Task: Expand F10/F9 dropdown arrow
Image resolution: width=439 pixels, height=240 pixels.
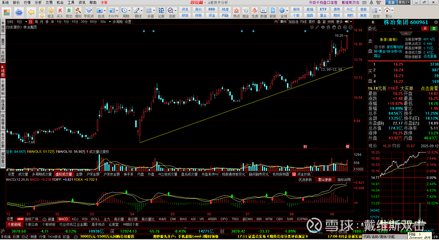Action: click(x=117, y=11)
